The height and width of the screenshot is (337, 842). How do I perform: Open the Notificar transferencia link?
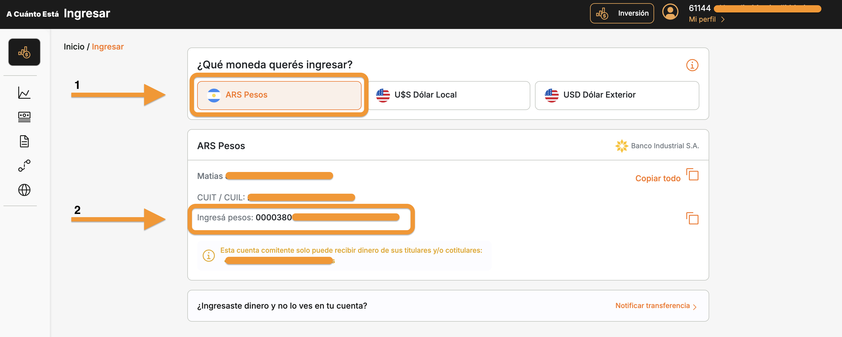[652, 305]
